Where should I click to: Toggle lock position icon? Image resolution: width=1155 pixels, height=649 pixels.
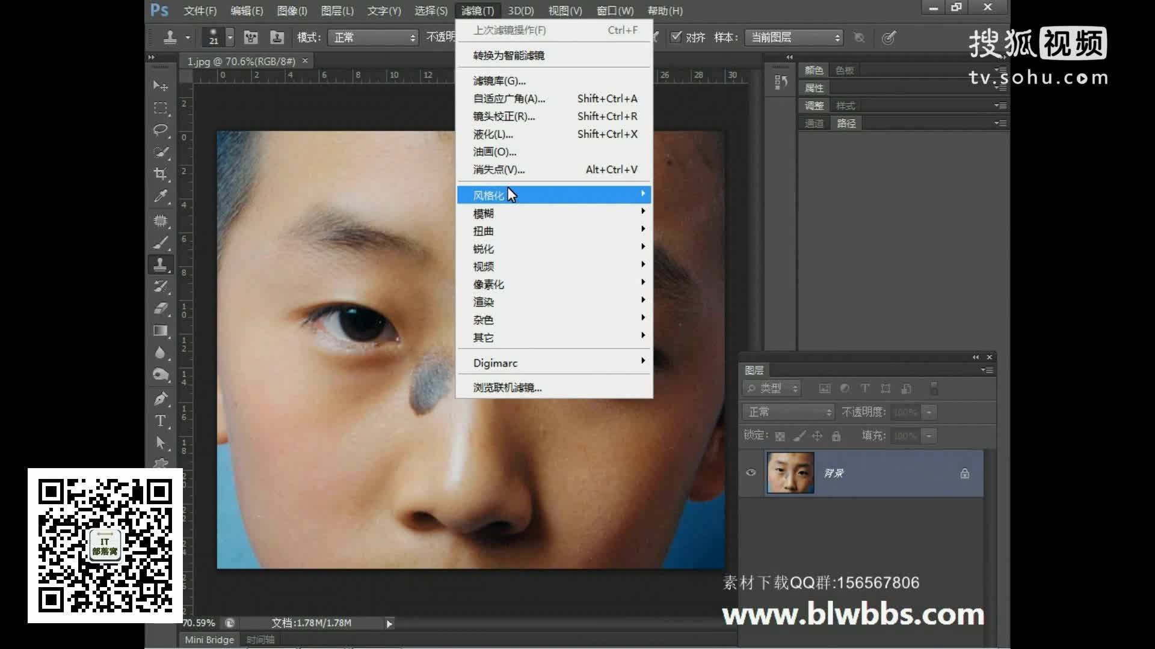click(817, 436)
